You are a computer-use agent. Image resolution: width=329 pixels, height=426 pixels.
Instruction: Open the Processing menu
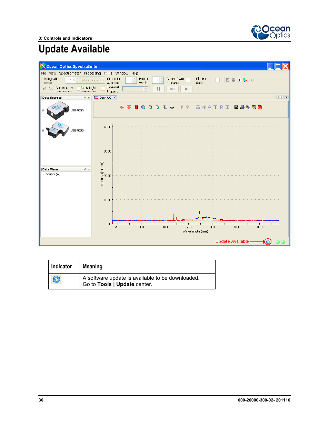92,73
